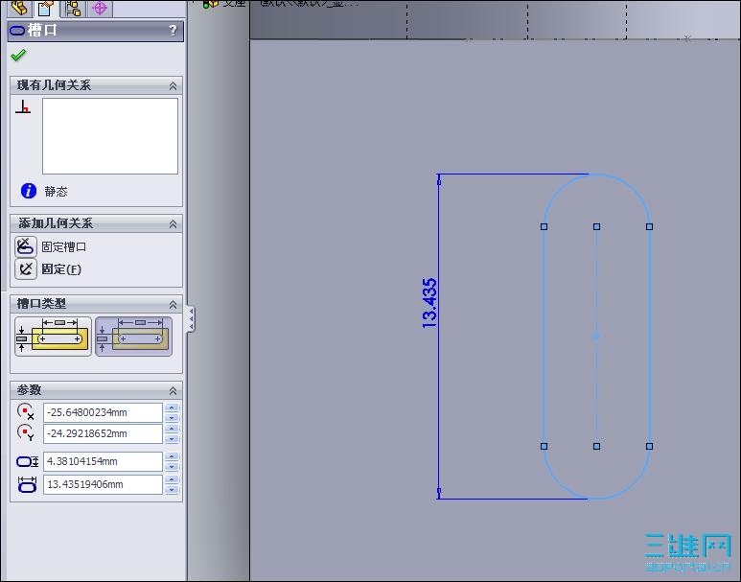The image size is (741, 582).
Task: Decrease slot width with down spinner
Action: click(x=172, y=467)
